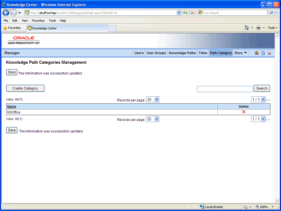
Task: Open the Tools menu in the menu bar
Action: pyautogui.click(x=52, y=21)
